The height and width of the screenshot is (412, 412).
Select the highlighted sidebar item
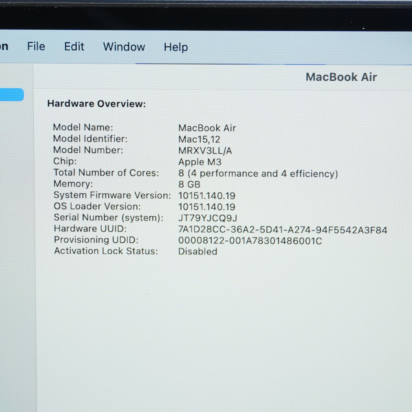click(12, 95)
